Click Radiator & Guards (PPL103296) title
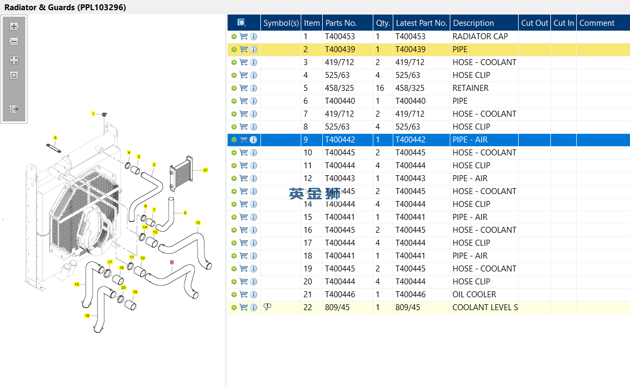630x387 pixels. click(x=65, y=7)
